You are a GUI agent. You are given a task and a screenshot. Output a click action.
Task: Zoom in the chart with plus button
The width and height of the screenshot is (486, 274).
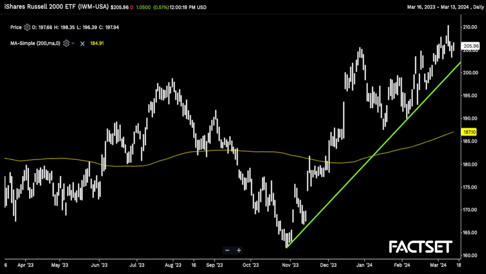tap(239, 250)
